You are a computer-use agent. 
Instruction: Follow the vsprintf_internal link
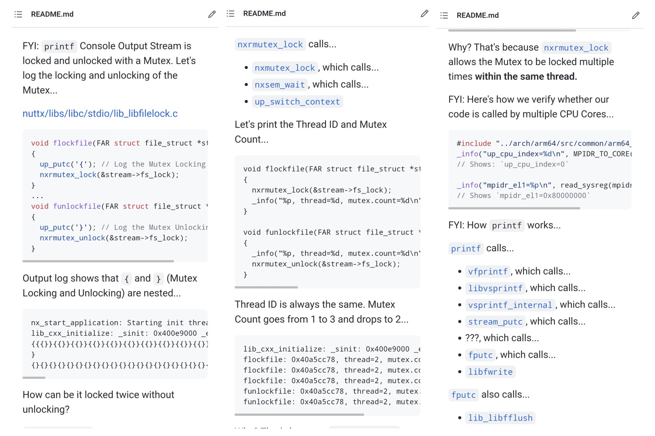point(510,305)
